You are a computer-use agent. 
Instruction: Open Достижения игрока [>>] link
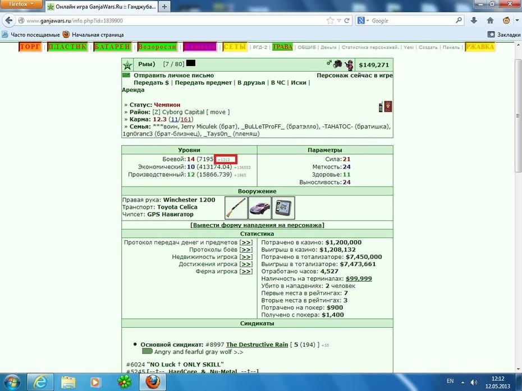246,264
